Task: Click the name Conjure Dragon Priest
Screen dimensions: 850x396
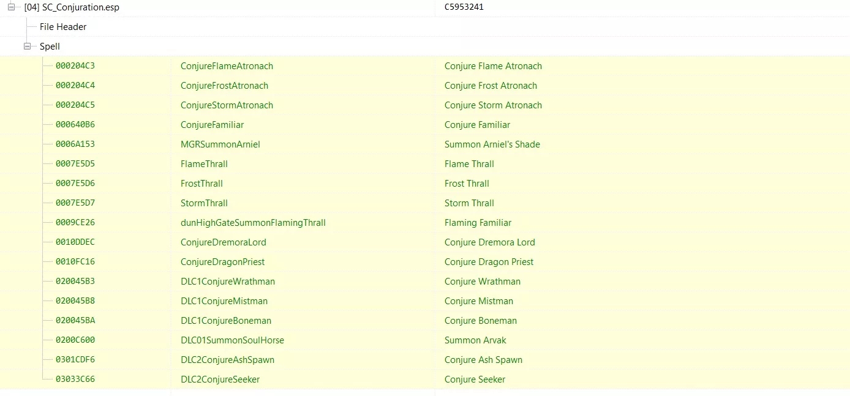Action: (489, 262)
